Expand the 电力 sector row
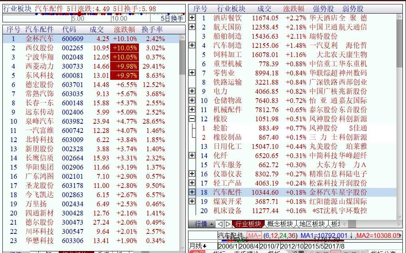The height and width of the screenshot is (253, 406). click(192, 91)
